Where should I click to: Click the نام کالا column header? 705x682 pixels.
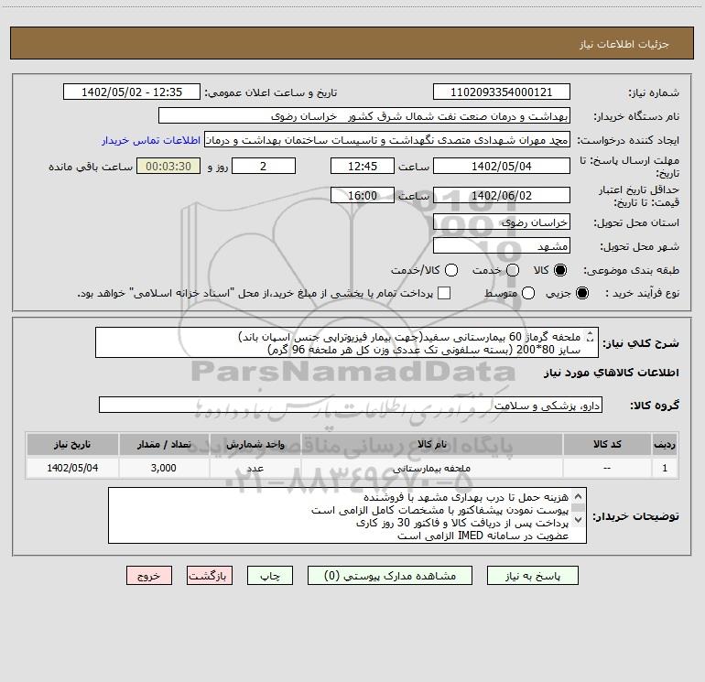point(431,445)
